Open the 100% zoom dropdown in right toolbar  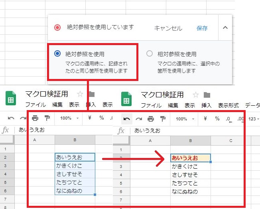pyautogui.click(x=185, y=119)
